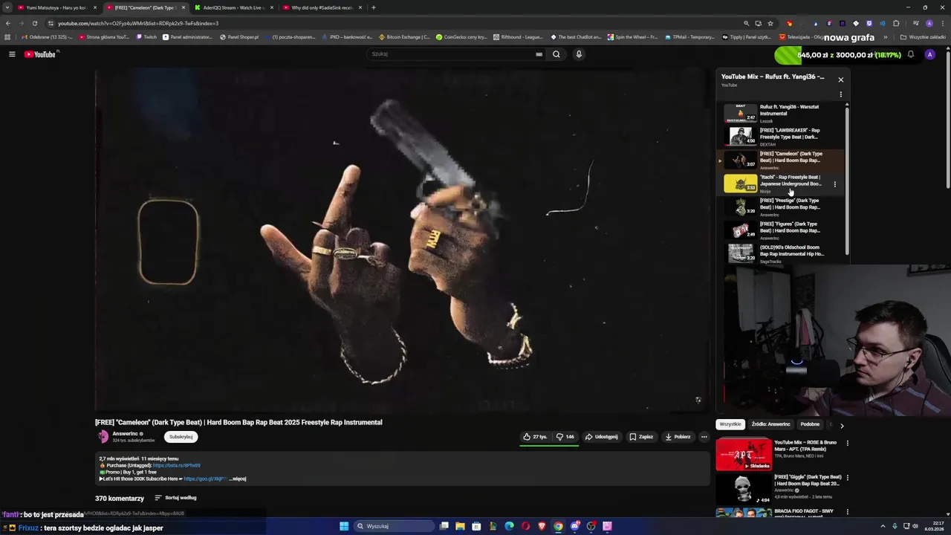Play "Prestige" Dark Type Beat from playlist
Image resolution: width=951 pixels, height=535 pixels.
[x=783, y=207]
